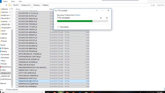Open Music in navigation pane
Screen dimensions: 165x93
[x=3, y=61]
